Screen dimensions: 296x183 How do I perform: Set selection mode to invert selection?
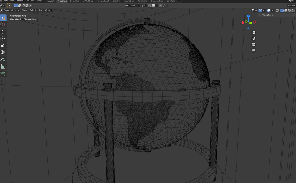[27, 6]
